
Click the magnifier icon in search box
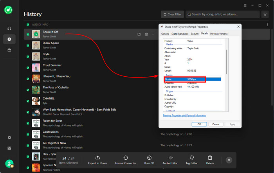pyautogui.click(x=189, y=14)
